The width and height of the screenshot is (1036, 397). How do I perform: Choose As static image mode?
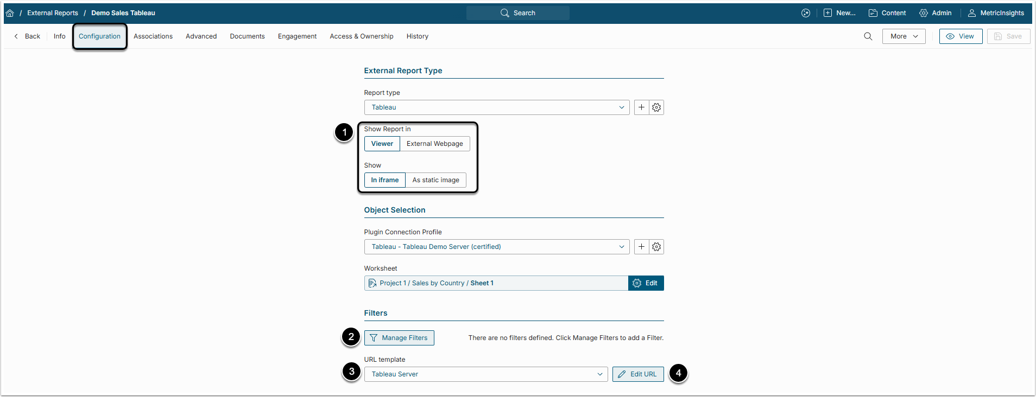436,180
